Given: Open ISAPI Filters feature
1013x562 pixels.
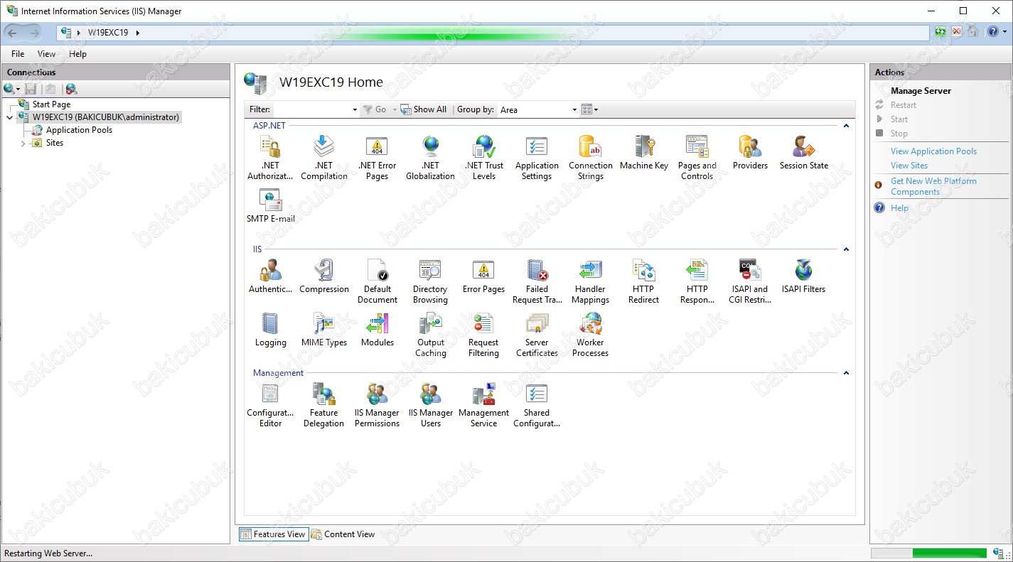Looking at the screenshot, I should [804, 277].
